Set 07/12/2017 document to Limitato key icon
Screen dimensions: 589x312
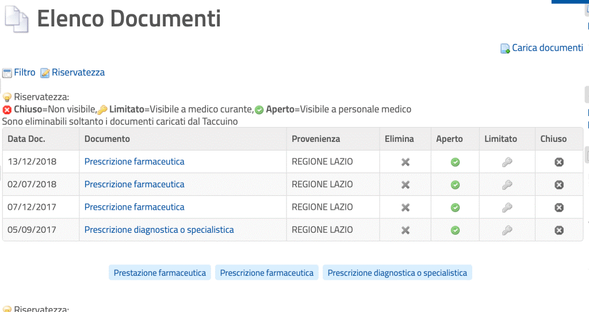click(x=507, y=207)
